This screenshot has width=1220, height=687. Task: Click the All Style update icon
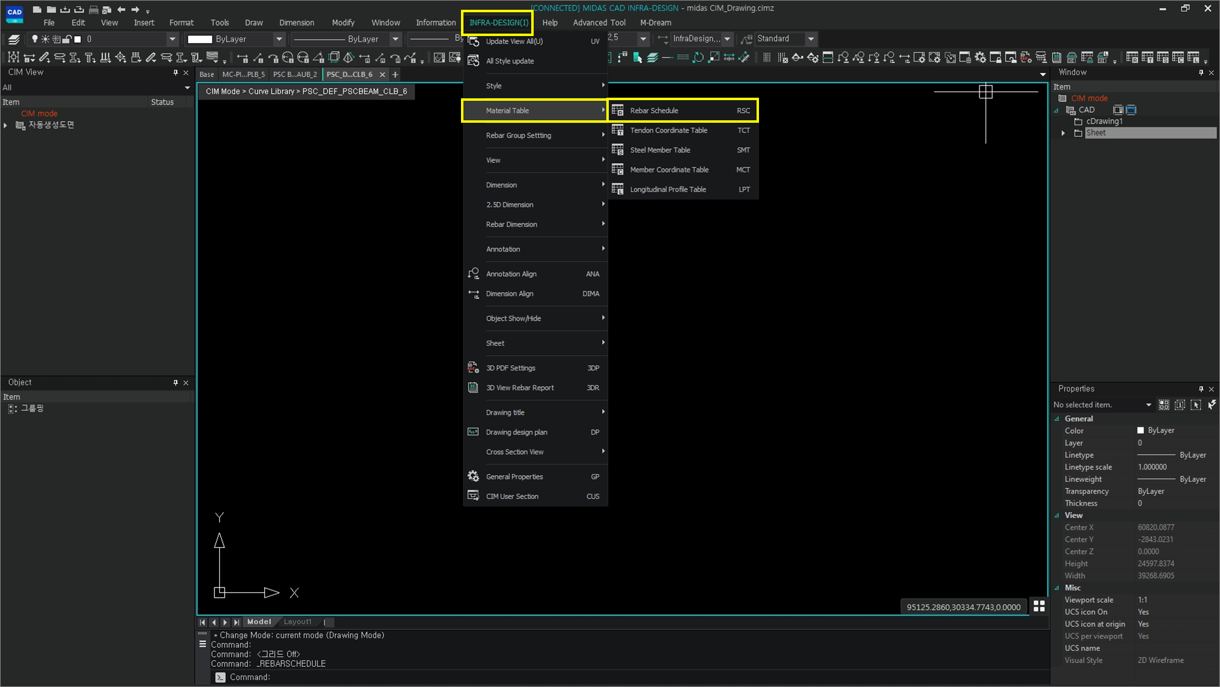point(473,60)
